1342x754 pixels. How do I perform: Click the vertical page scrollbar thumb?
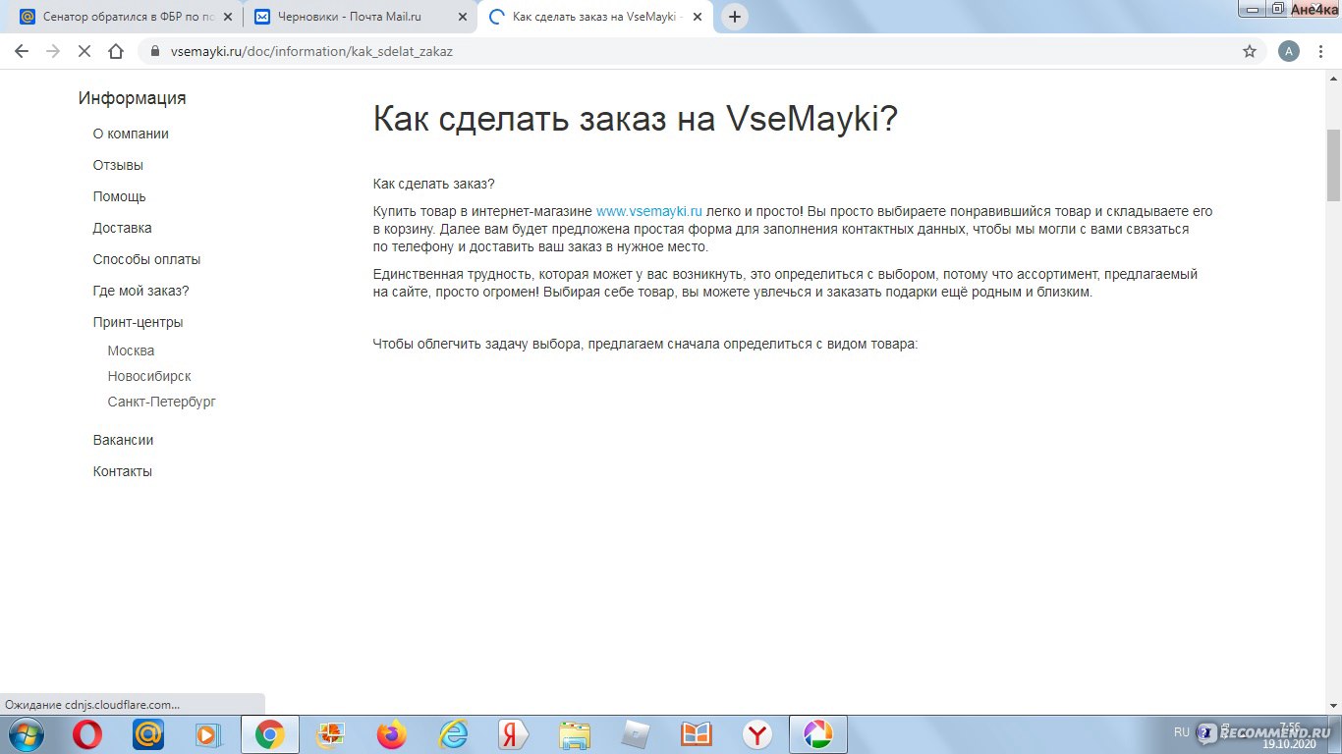pos(1333,164)
